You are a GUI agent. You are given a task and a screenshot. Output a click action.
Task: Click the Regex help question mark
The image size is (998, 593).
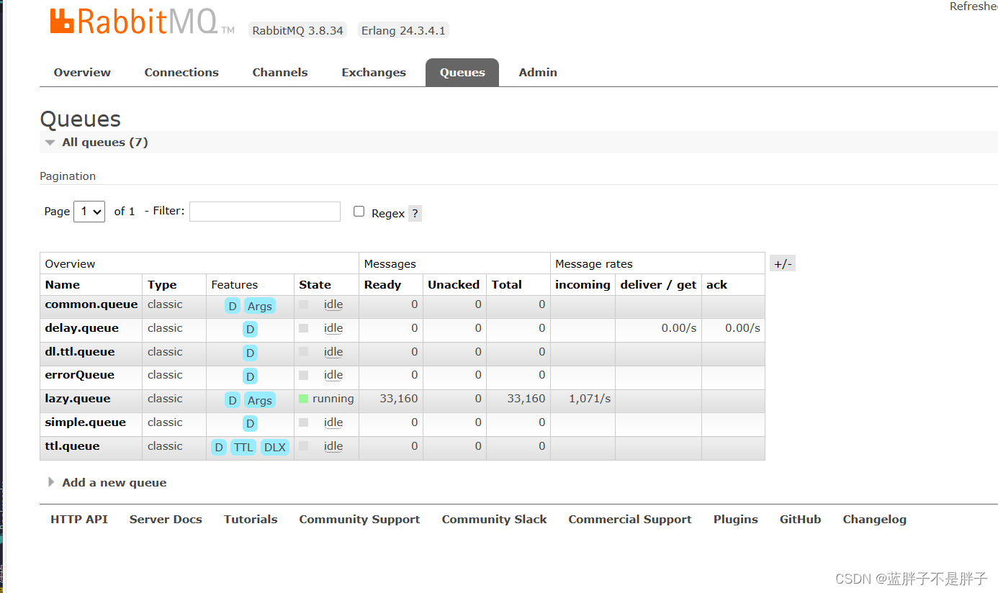coord(415,213)
